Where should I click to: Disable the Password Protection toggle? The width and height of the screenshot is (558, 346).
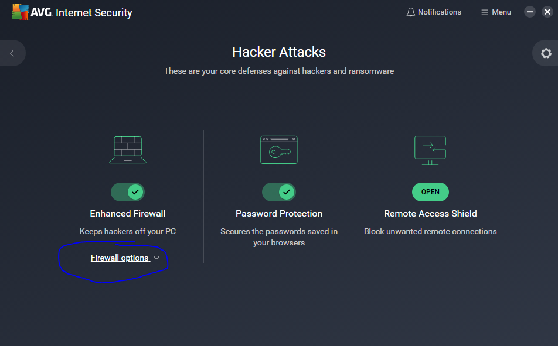[279, 192]
